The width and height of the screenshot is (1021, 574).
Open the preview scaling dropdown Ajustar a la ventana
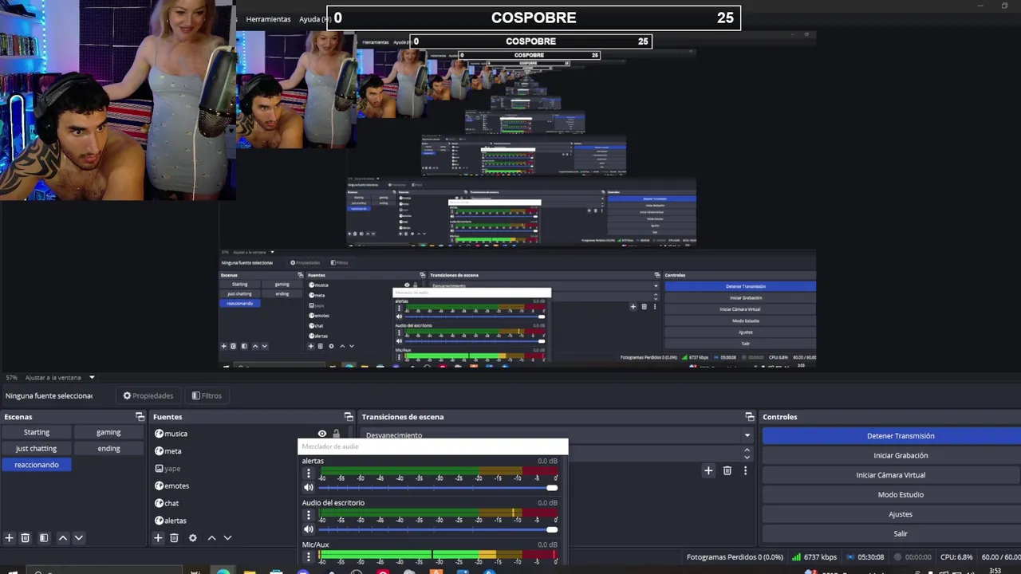click(60, 377)
